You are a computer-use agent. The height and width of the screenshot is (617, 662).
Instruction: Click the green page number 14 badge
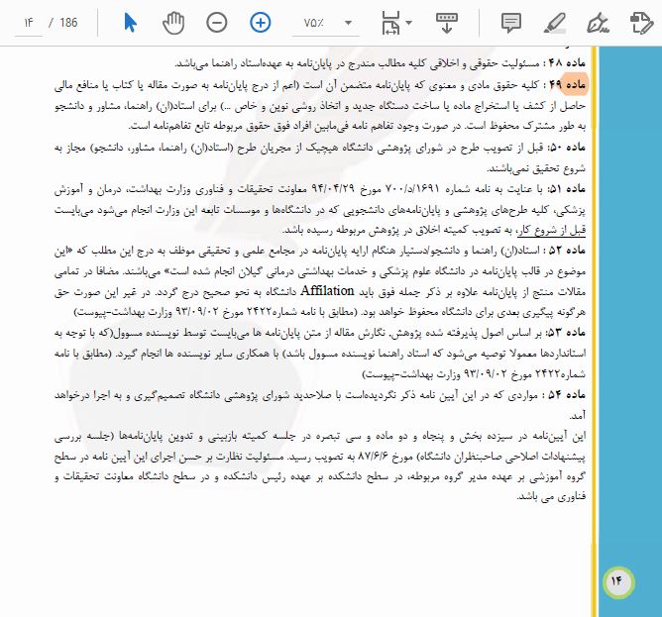[x=615, y=578]
